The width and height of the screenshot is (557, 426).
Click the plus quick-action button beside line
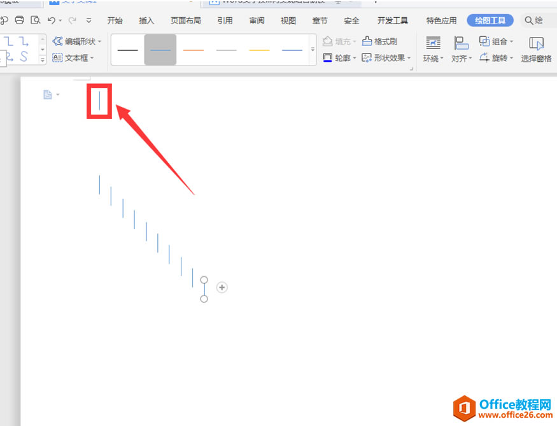[x=222, y=287]
